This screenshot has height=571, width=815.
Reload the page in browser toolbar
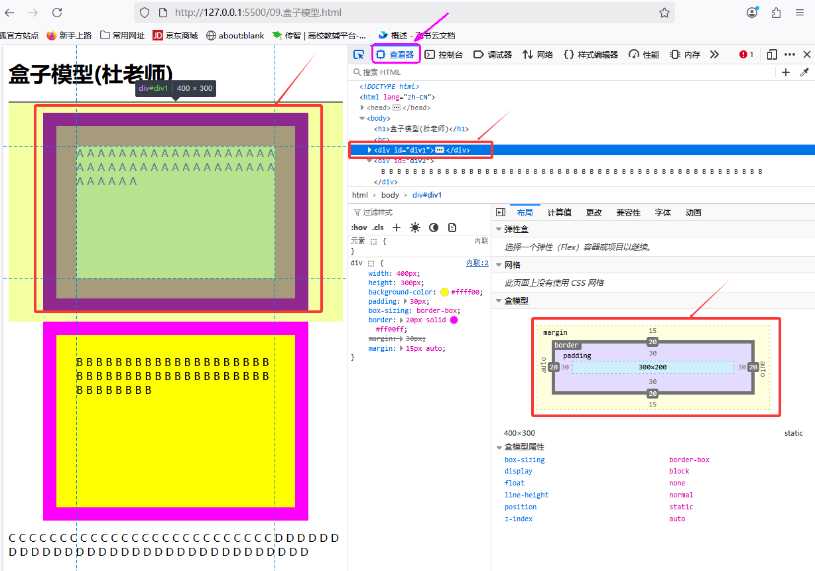(x=57, y=13)
